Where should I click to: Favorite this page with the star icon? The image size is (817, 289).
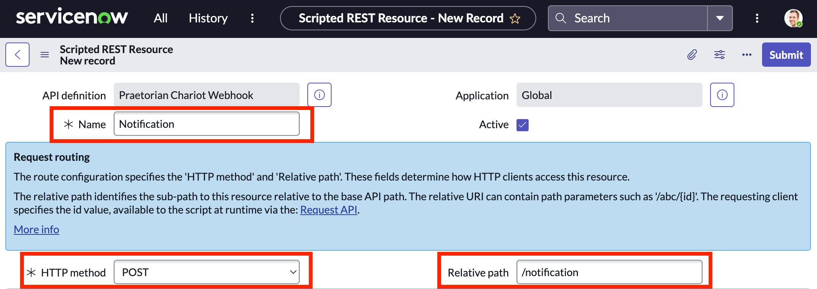pyautogui.click(x=515, y=18)
